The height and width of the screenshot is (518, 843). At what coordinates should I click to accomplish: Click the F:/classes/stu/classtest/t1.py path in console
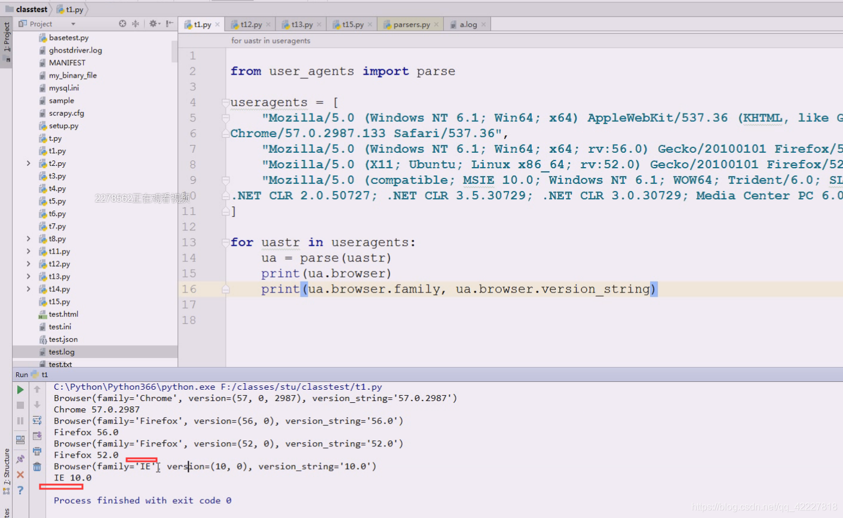pyautogui.click(x=301, y=387)
